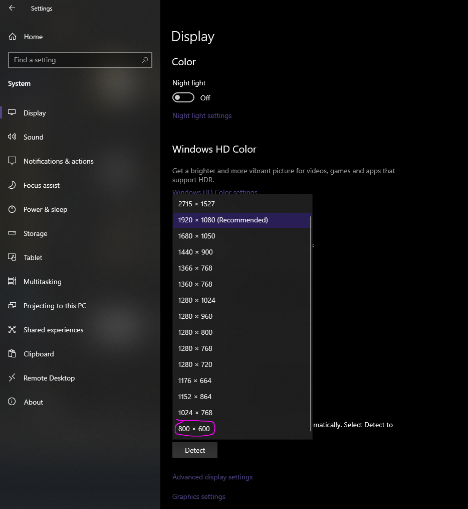Click the Home icon in sidebar

(13, 37)
